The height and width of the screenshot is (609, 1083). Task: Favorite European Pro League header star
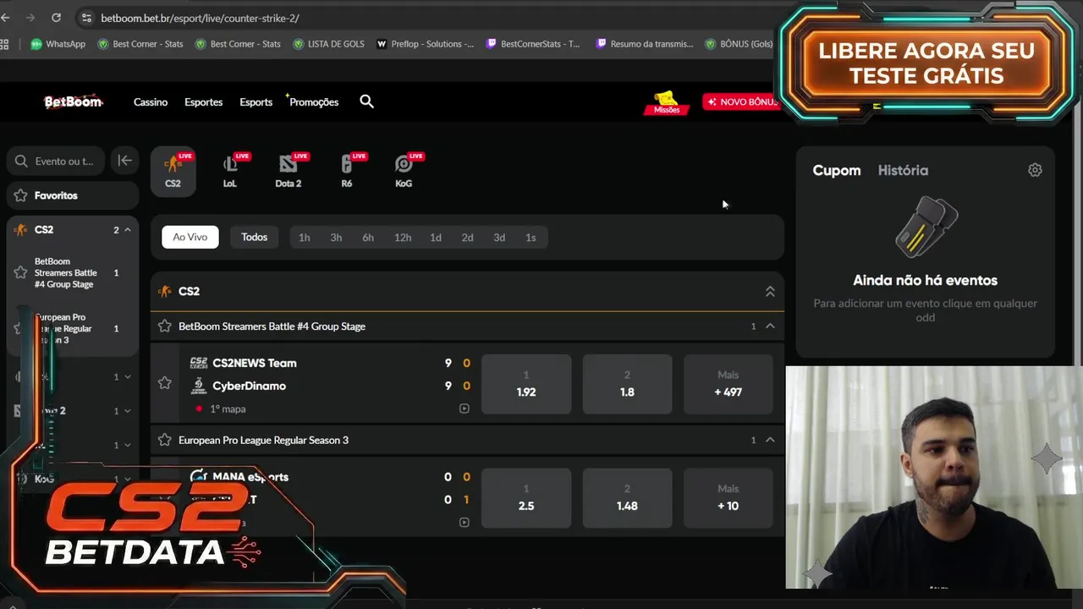(x=165, y=440)
